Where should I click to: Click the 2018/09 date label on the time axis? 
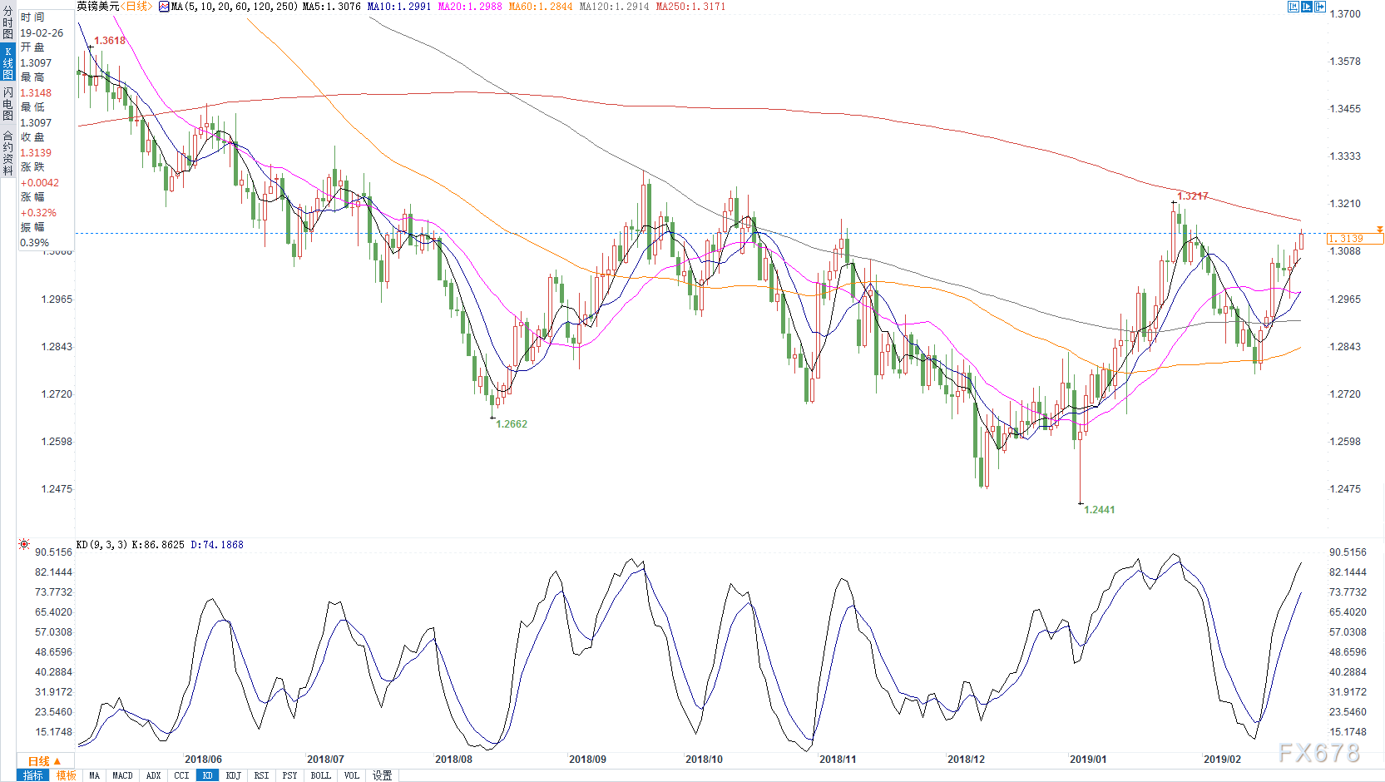(x=587, y=760)
